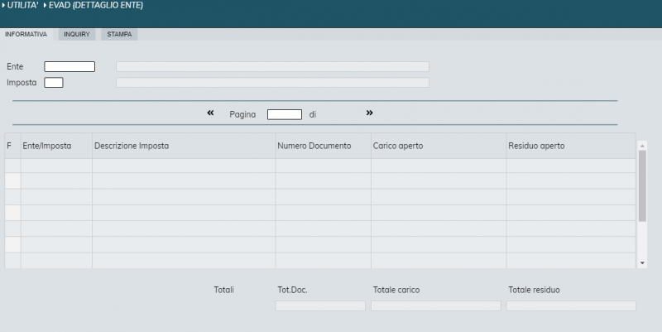Viewport: 662px width, 332px height.
Task: Focus the Imposta code input field
Action: click(54, 82)
